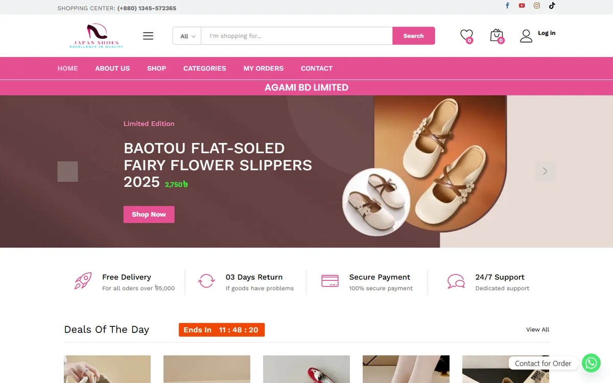Go to next banner slide

[x=545, y=172]
